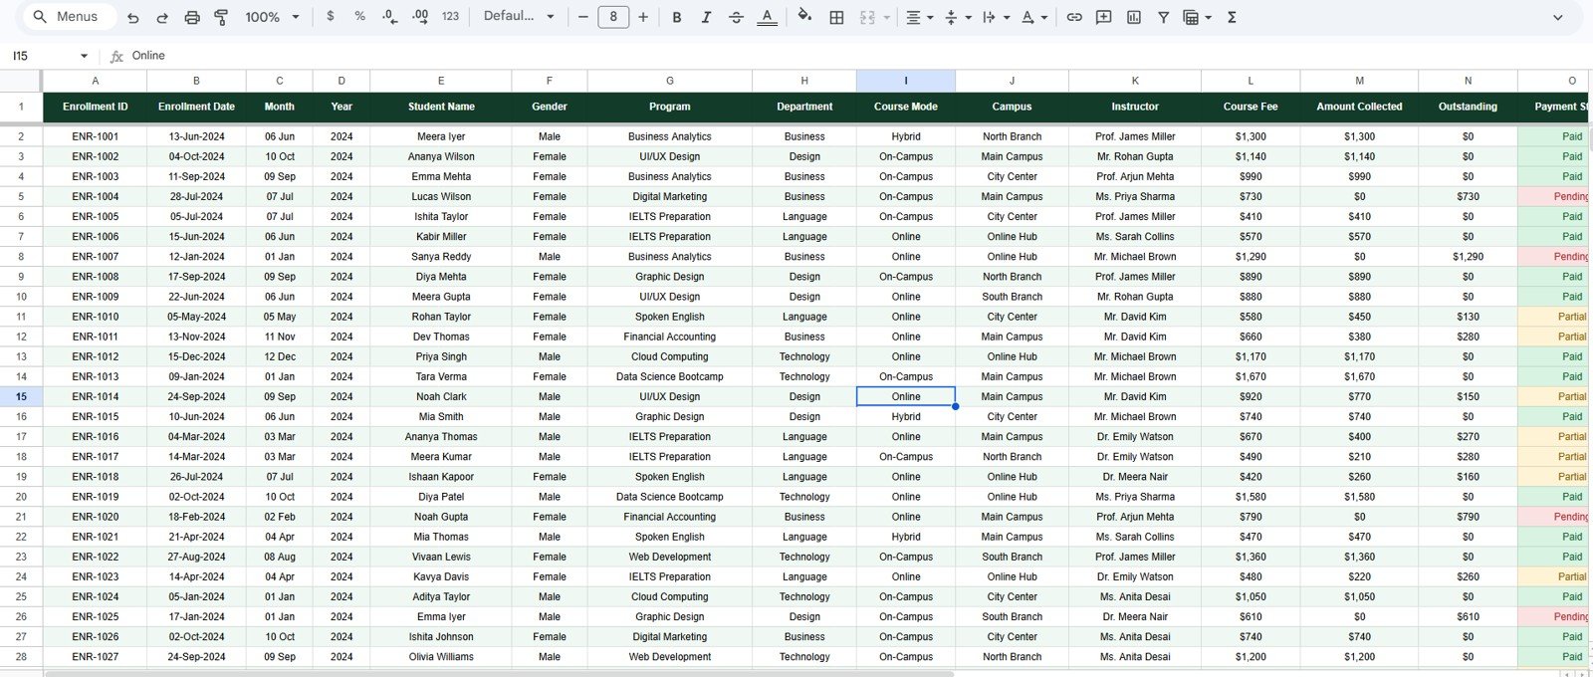Click the Outstanding header cell
1593x677 pixels.
click(x=1468, y=107)
